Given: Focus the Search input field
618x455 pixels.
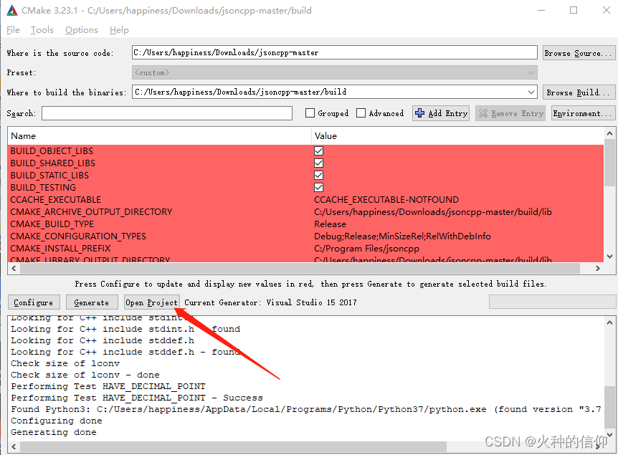Looking at the screenshot, I should coord(167,113).
